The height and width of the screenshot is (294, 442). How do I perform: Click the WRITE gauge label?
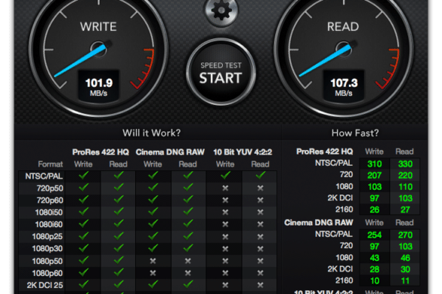98,26
